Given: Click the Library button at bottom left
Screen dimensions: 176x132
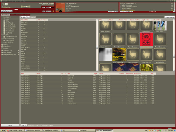Looking at the screenshot, I should tap(10, 125).
